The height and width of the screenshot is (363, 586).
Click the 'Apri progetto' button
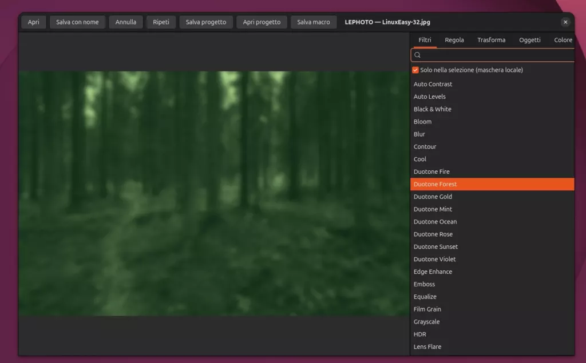(262, 22)
